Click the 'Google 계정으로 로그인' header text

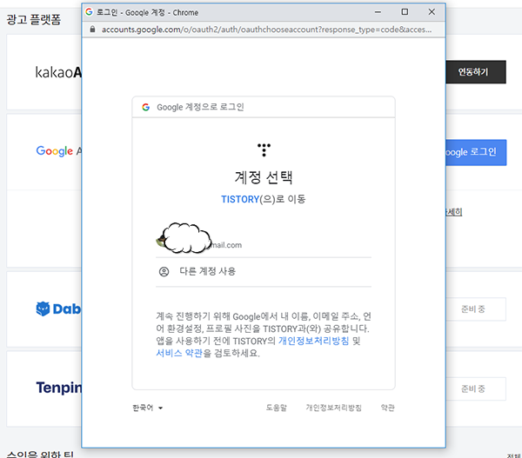[x=200, y=107]
